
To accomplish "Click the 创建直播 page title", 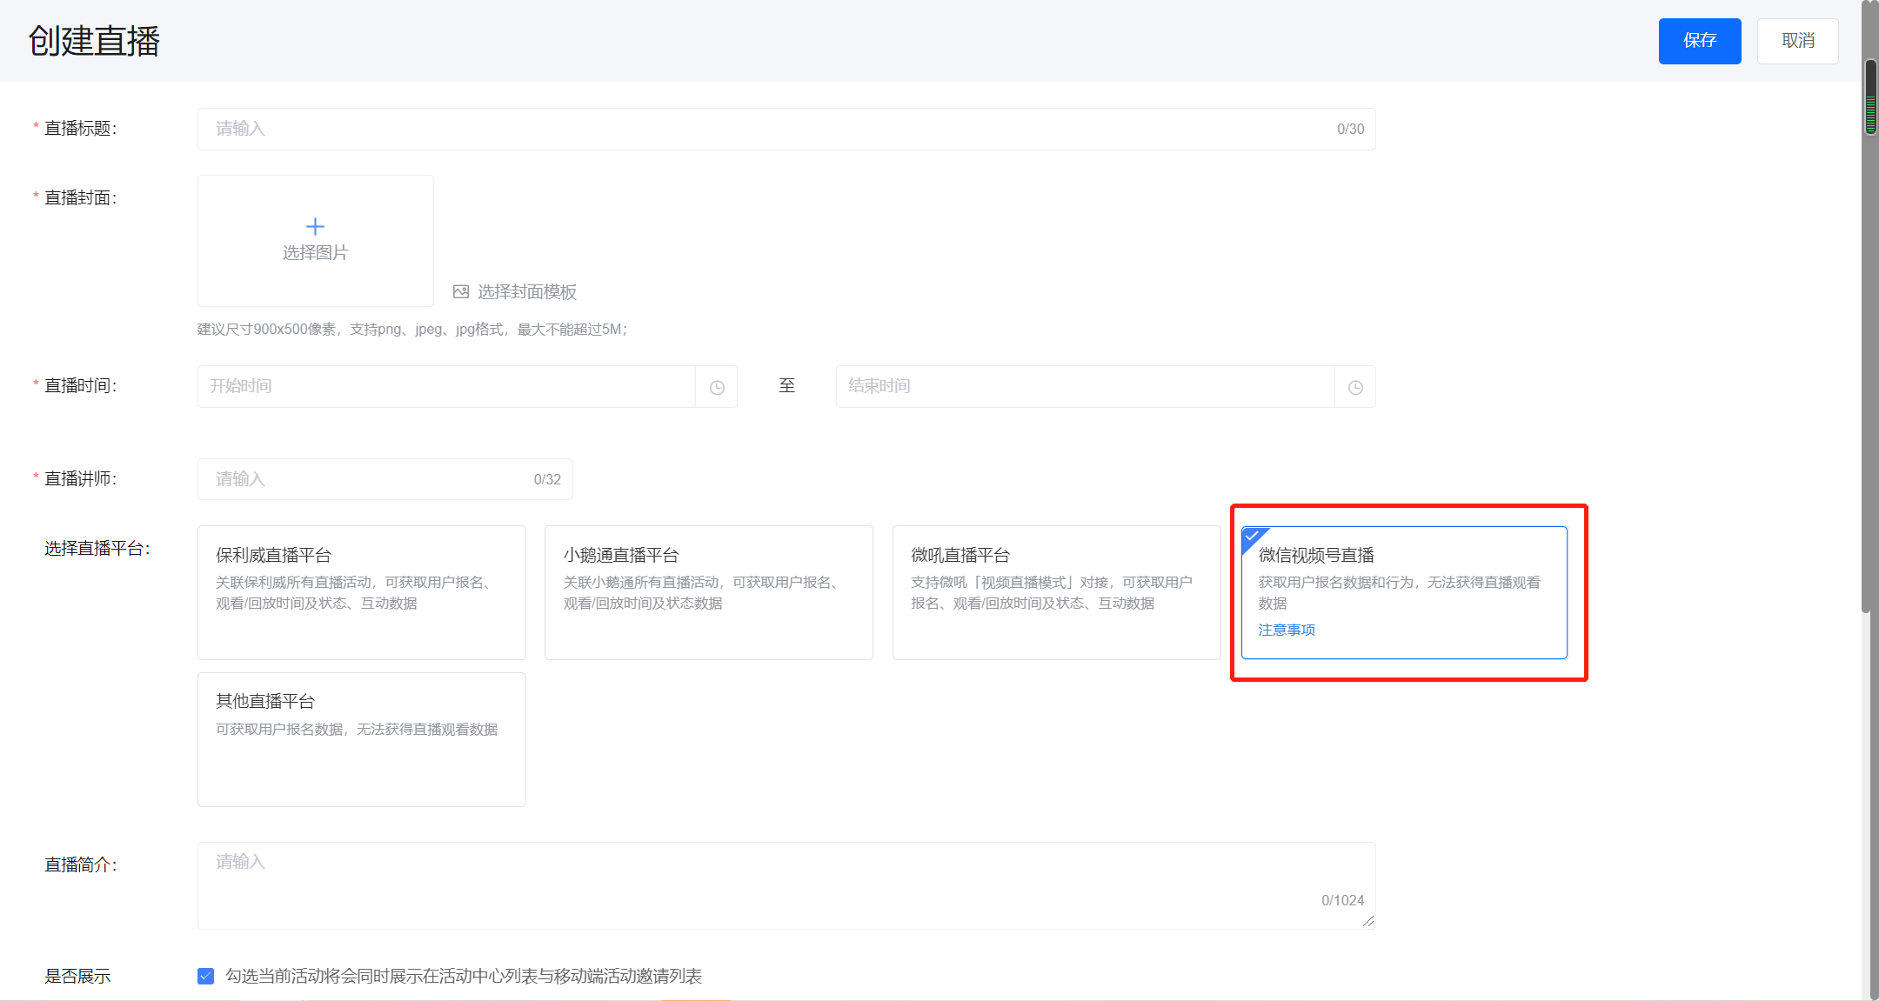I will click(x=94, y=41).
